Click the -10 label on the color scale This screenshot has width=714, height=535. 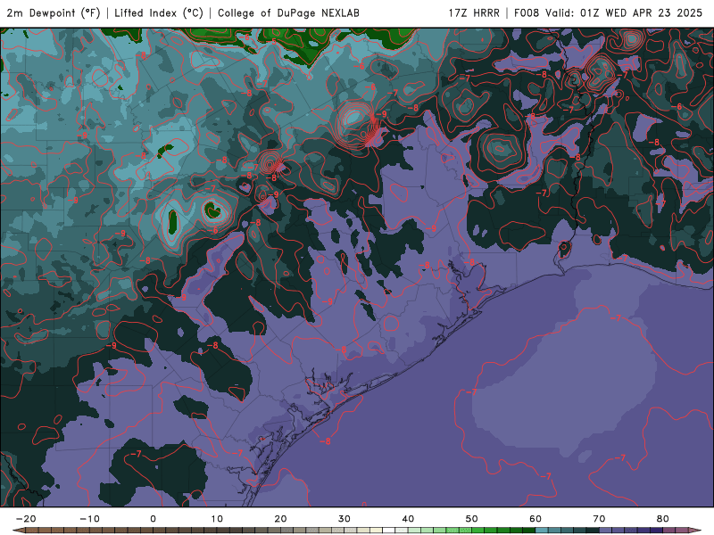click(89, 519)
